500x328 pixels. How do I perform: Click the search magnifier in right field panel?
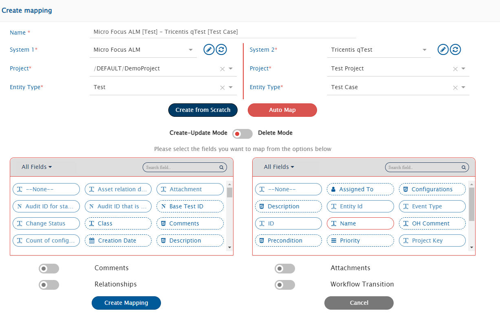click(x=463, y=167)
